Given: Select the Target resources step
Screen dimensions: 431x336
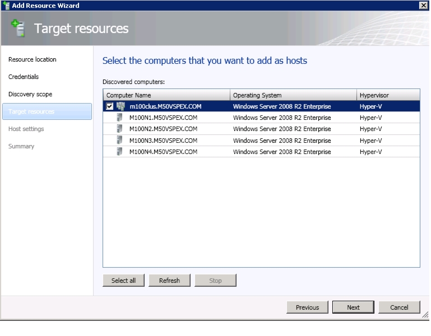Looking at the screenshot, I should click(x=47, y=111).
